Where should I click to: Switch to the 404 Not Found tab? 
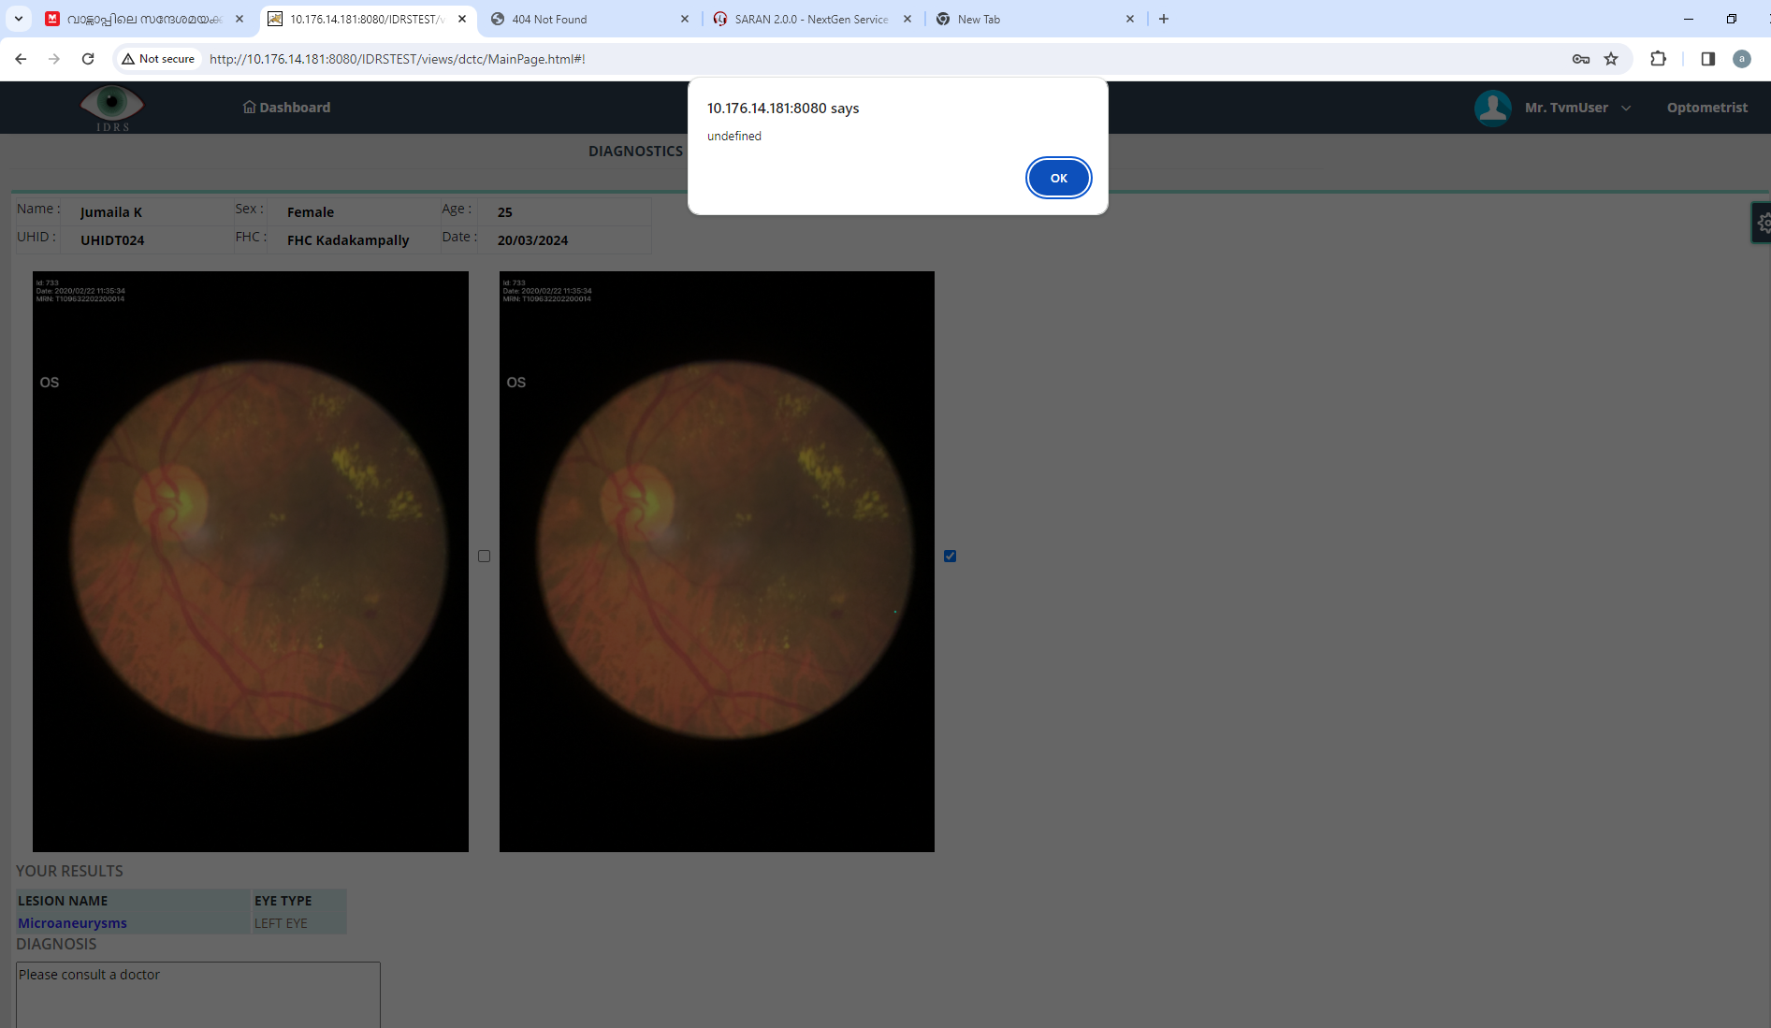pos(590,19)
